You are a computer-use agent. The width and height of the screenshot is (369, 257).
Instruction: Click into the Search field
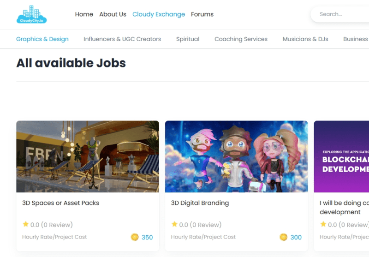tap(341, 14)
